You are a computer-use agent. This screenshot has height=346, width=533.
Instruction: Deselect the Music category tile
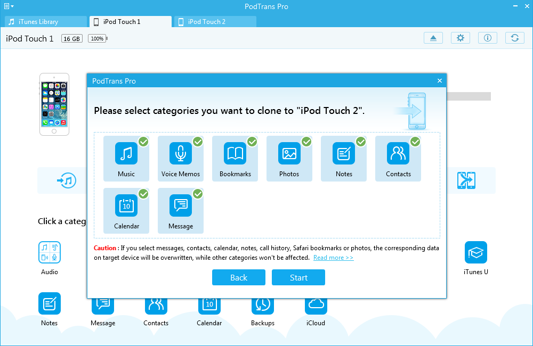click(126, 159)
